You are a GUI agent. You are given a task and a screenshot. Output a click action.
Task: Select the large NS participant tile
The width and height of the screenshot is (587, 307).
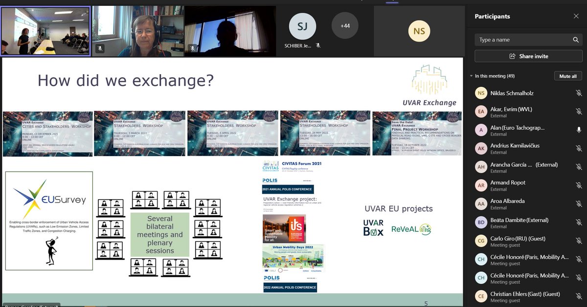419,31
